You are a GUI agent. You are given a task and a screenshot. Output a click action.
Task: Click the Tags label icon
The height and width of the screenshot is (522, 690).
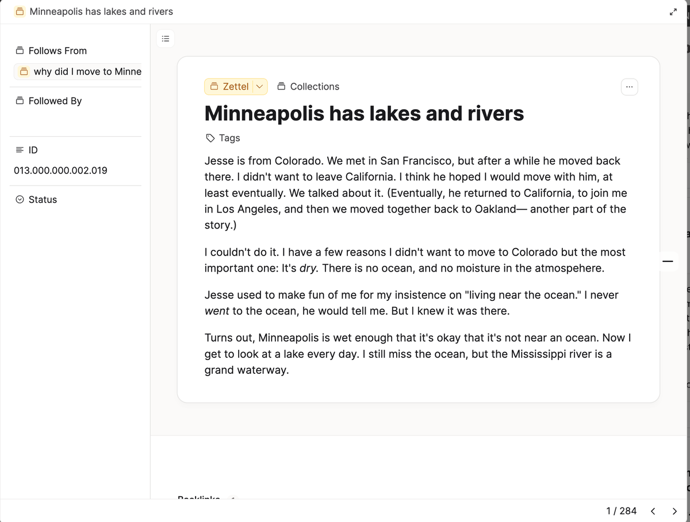click(210, 138)
